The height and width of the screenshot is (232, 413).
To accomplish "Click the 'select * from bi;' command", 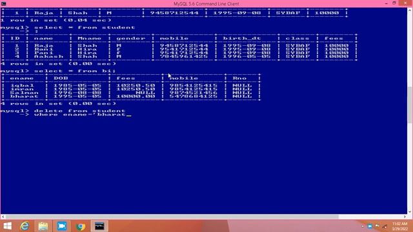I will coord(75,71).
